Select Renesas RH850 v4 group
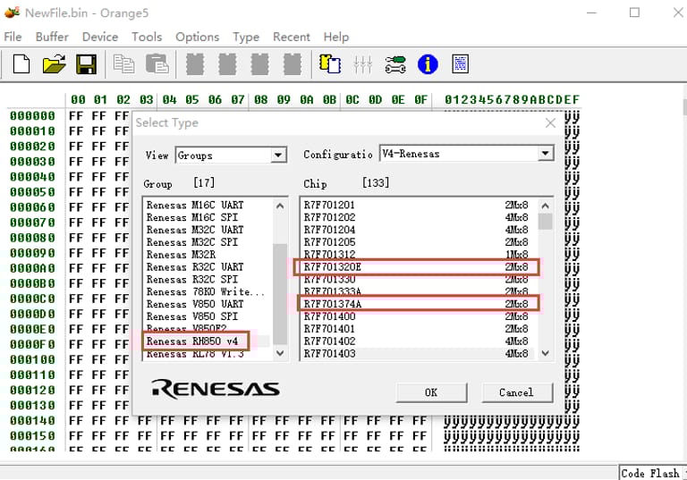The width and height of the screenshot is (687, 480). pyautogui.click(x=193, y=341)
